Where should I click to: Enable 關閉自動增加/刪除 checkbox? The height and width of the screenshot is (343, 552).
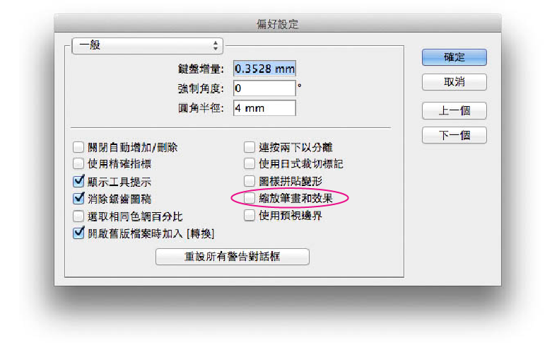pos(78,147)
